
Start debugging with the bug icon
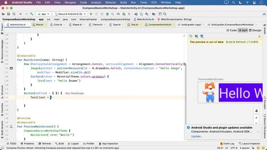107,14
